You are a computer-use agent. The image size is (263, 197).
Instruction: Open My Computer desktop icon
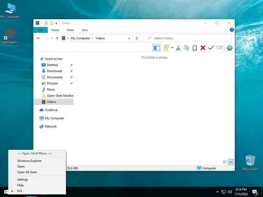(10, 11)
